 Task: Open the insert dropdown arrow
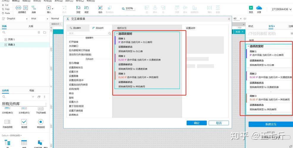click(x=53, y=9)
